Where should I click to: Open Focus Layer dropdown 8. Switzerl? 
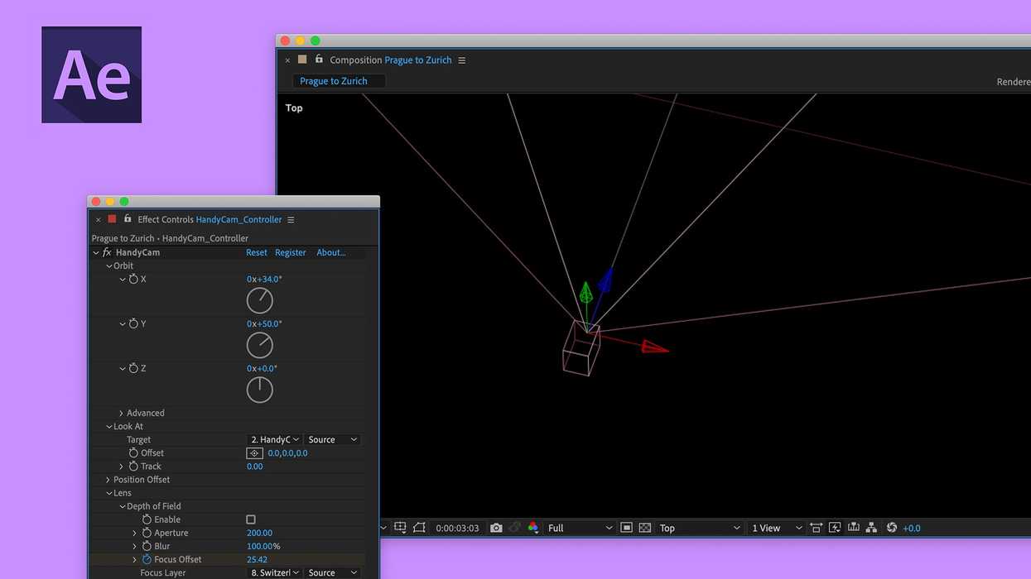[275, 572]
